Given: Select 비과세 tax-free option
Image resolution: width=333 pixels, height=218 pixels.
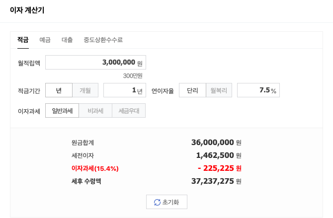Looking at the screenshot, I should tap(95, 111).
